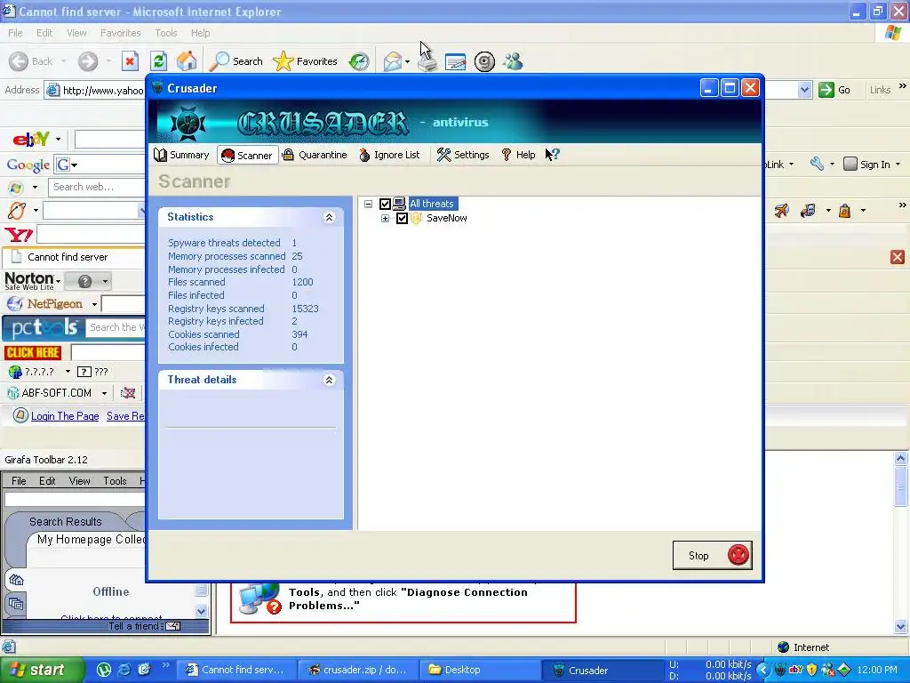The height and width of the screenshot is (683, 910).
Task: Open the Google G search dropdown
Action: (x=66, y=165)
